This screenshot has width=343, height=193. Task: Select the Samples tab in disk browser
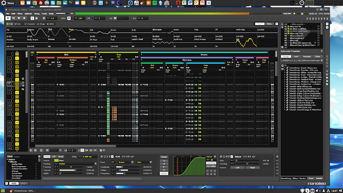[x=307, y=56]
